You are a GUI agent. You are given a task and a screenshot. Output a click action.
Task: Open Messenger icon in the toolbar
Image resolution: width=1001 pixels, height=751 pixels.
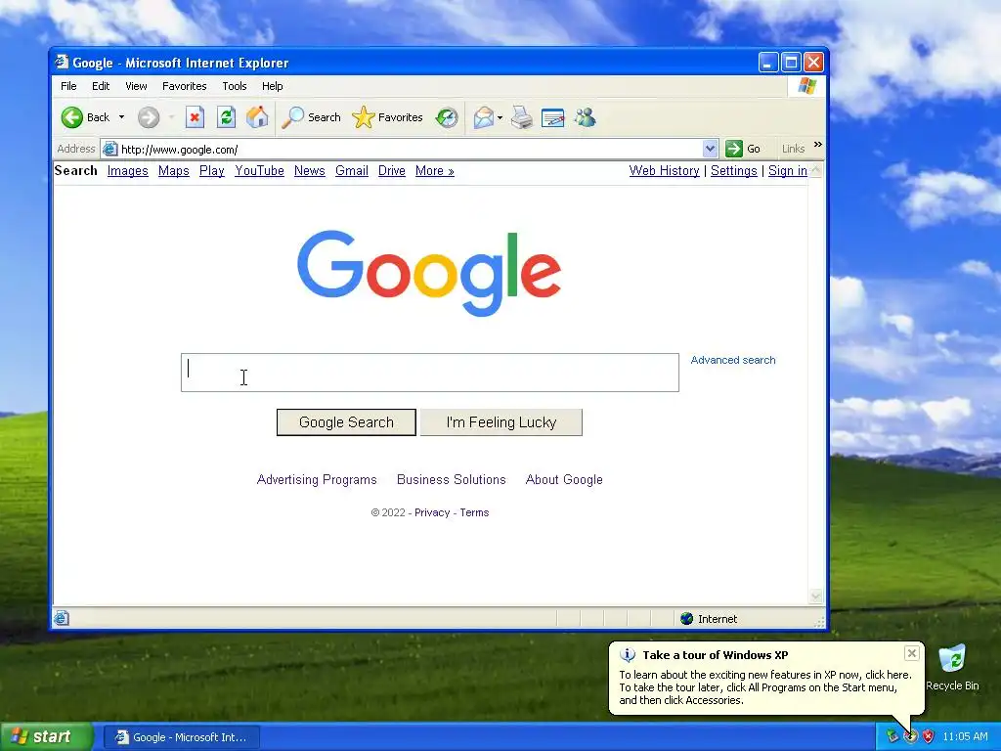[x=585, y=117]
